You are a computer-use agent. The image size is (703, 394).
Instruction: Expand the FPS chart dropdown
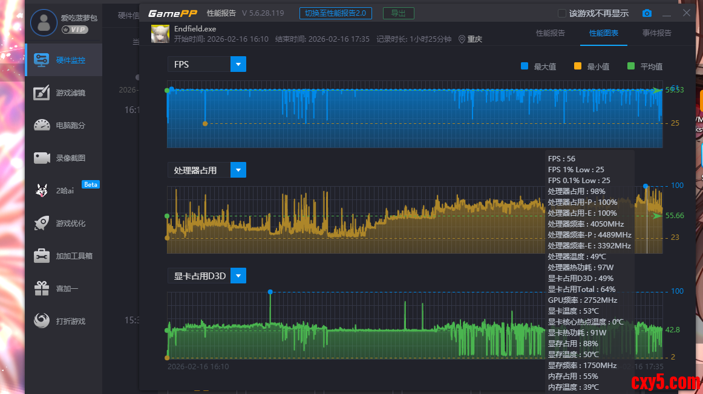pos(238,64)
